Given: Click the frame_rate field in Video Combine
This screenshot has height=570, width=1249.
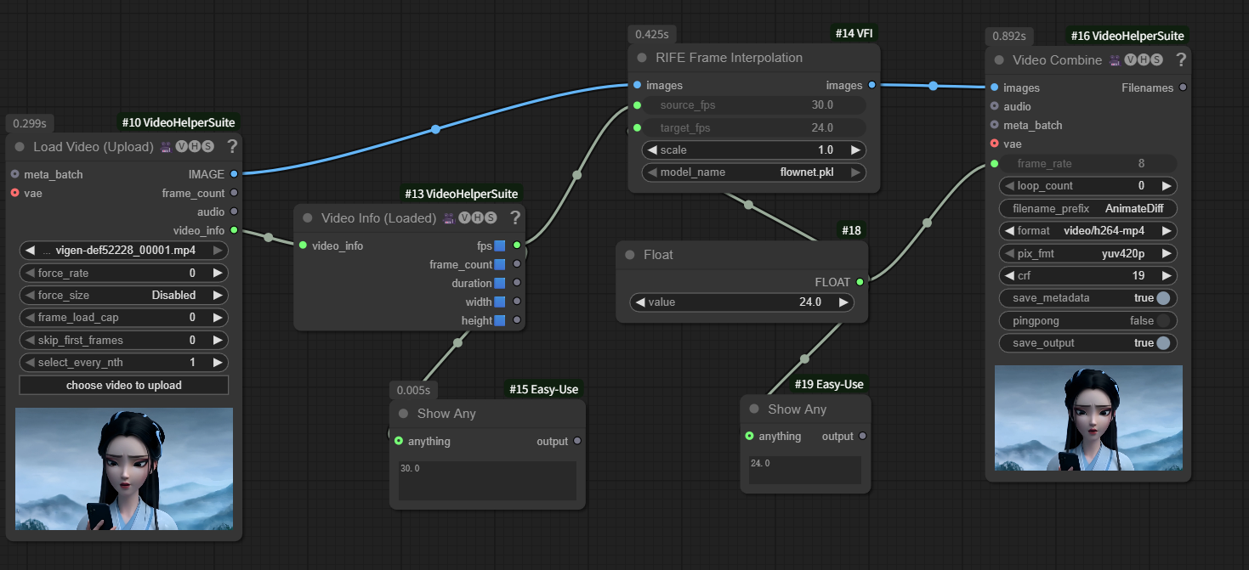Looking at the screenshot, I should click(x=1087, y=163).
